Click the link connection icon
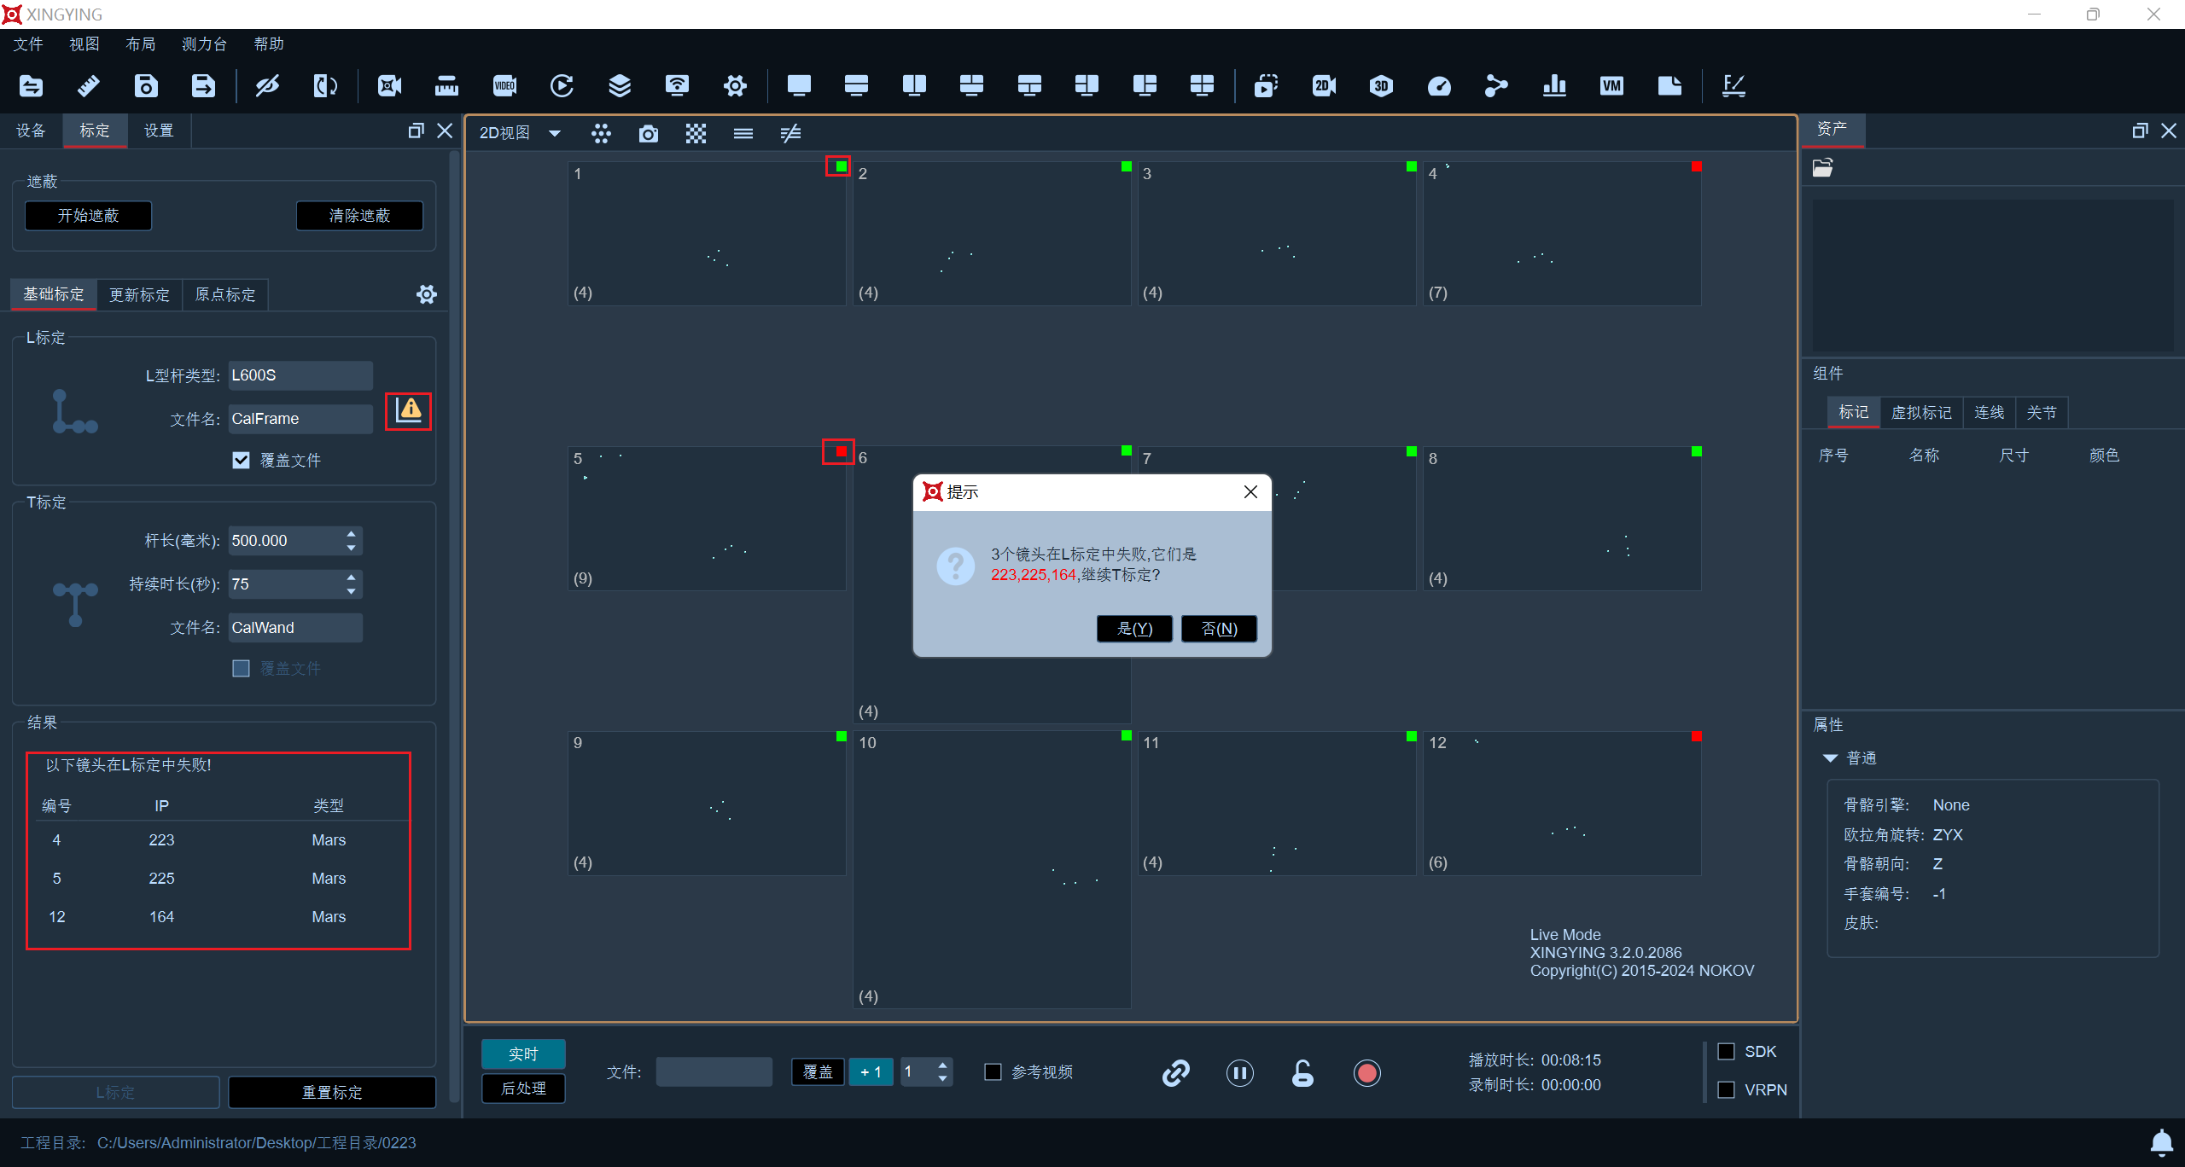This screenshot has width=2185, height=1167. 1176,1072
